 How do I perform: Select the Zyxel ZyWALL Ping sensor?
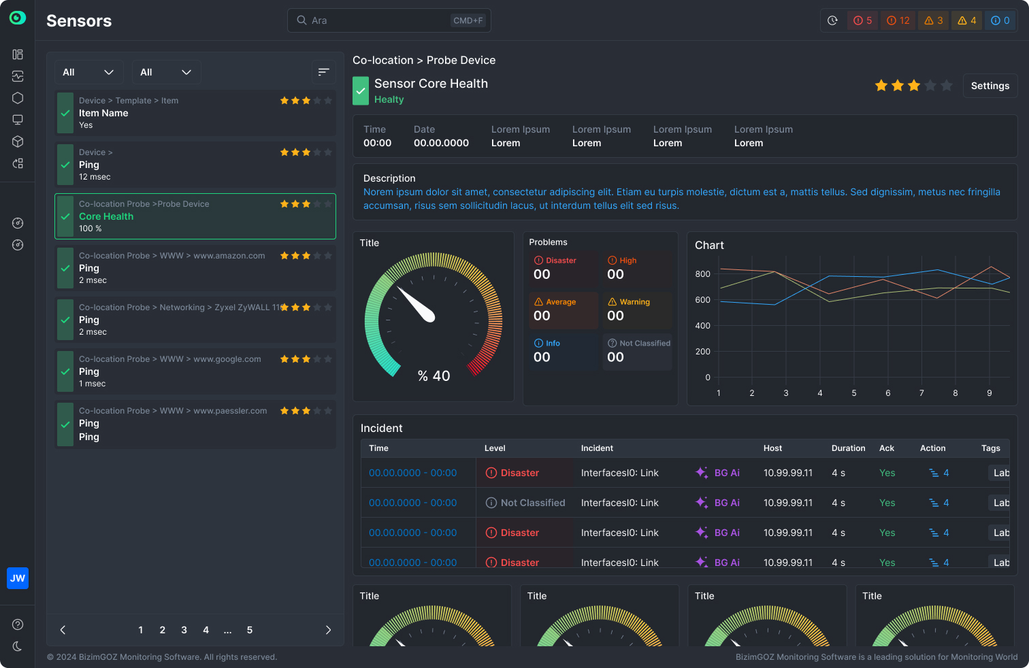click(x=195, y=320)
